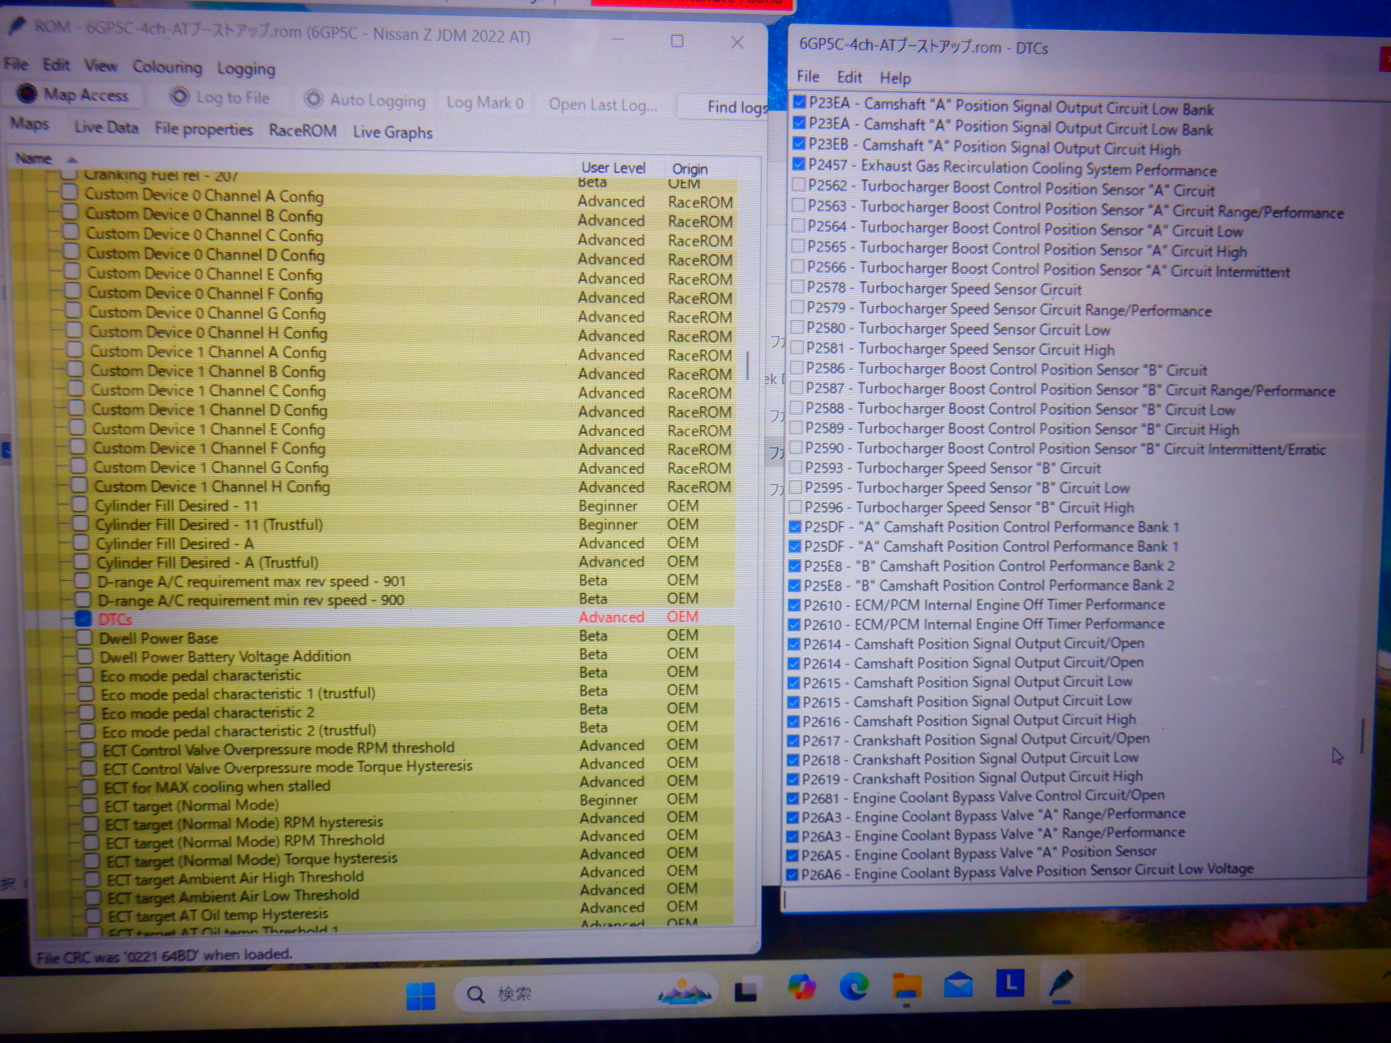The height and width of the screenshot is (1043, 1391).
Task: Switch to Maps tab
Action: [x=29, y=124]
